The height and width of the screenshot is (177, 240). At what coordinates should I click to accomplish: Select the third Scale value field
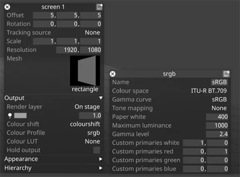[x=91, y=41]
